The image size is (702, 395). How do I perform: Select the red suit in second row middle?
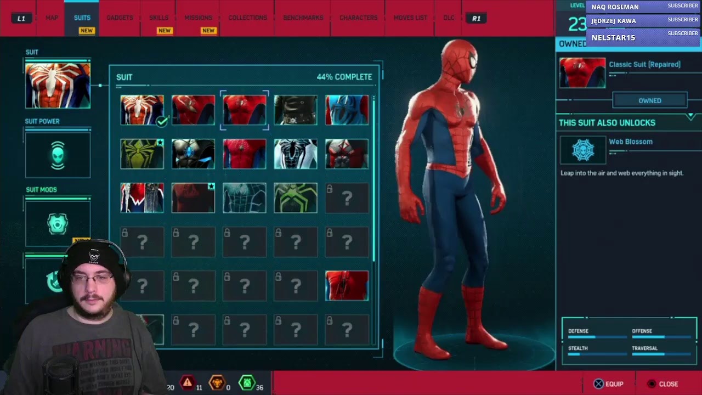245,154
